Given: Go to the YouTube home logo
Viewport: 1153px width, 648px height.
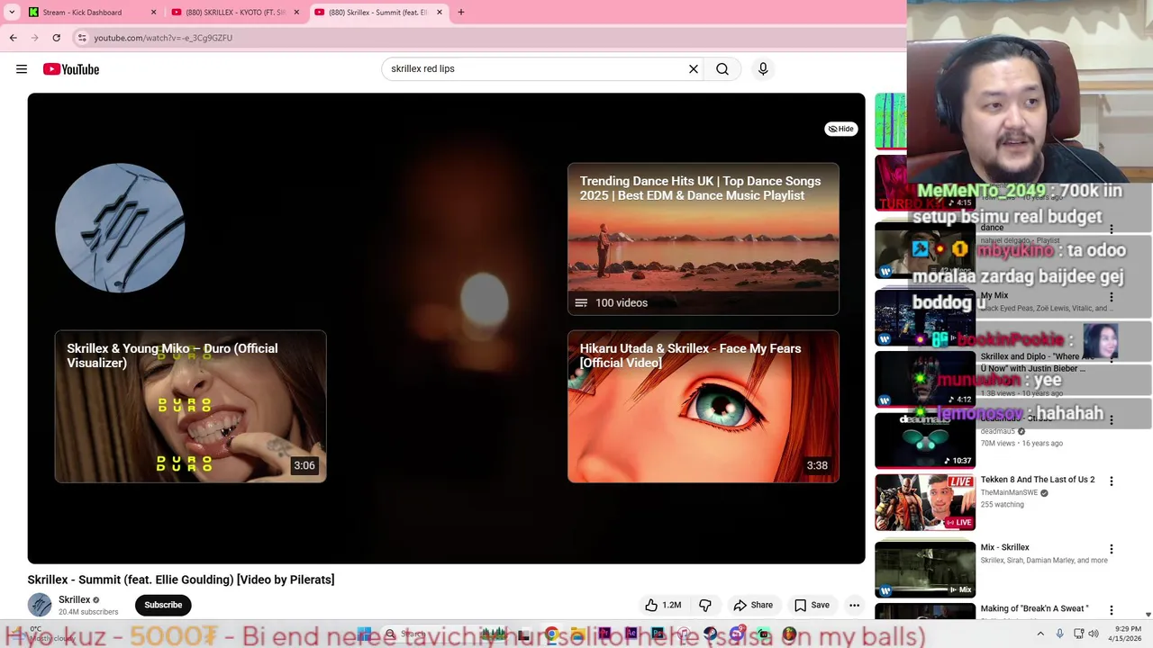Looking at the screenshot, I should (x=71, y=69).
